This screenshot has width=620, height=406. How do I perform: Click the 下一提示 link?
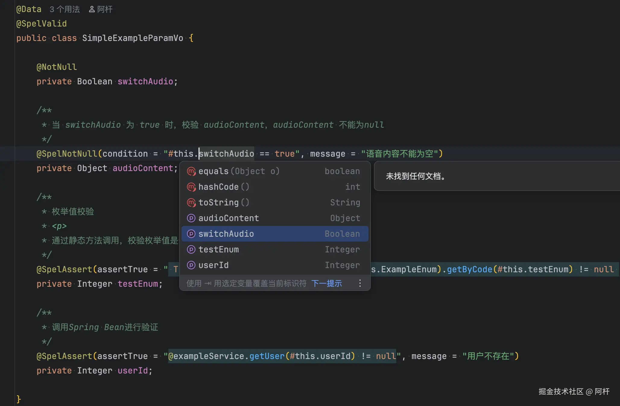(x=326, y=283)
